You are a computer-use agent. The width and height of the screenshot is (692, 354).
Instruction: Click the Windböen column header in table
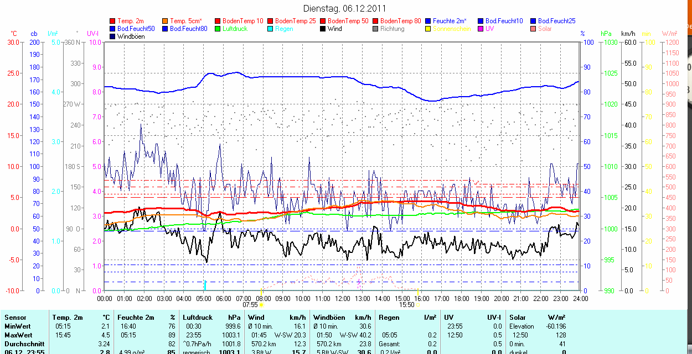click(329, 318)
